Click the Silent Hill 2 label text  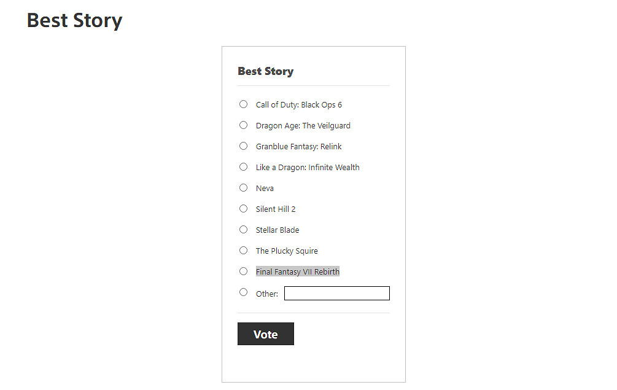tap(276, 209)
